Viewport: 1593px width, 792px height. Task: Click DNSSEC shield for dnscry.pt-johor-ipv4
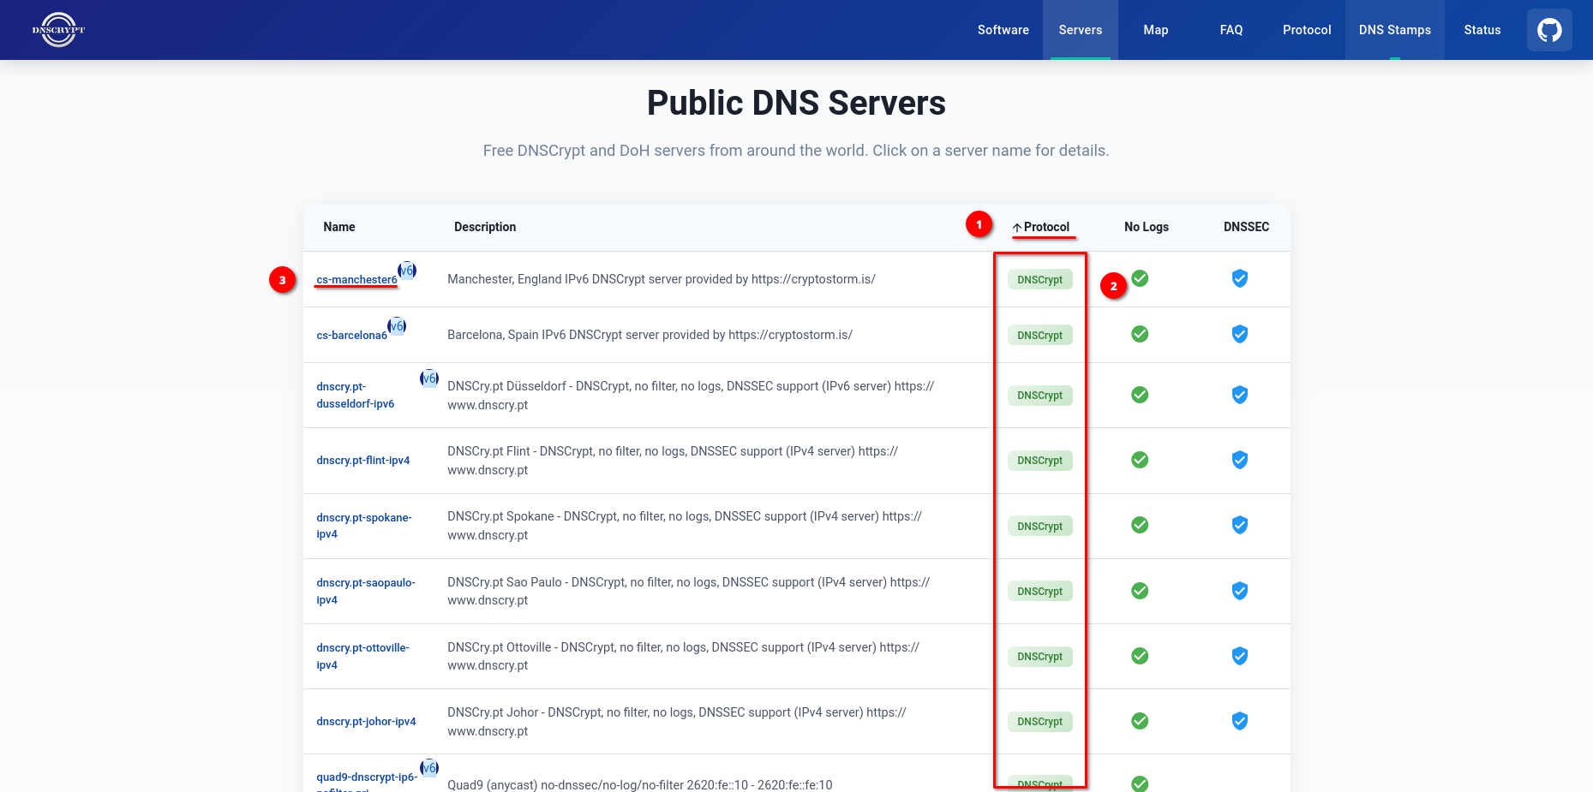click(1240, 721)
